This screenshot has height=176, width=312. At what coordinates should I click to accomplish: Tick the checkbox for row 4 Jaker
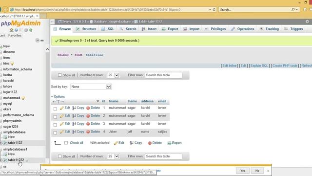55,132
